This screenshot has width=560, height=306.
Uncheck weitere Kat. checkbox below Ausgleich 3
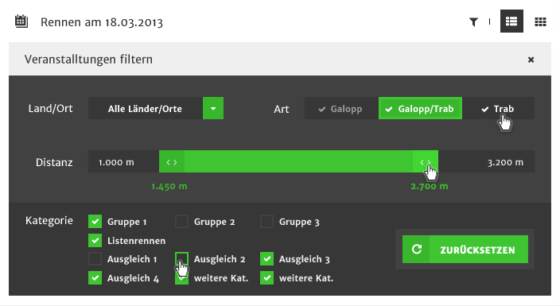click(x=266, y=278)
